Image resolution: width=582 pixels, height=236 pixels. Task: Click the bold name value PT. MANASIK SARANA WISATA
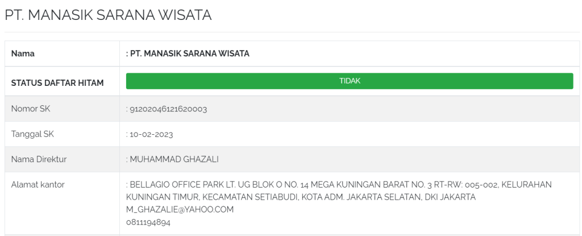click(190, 53)
